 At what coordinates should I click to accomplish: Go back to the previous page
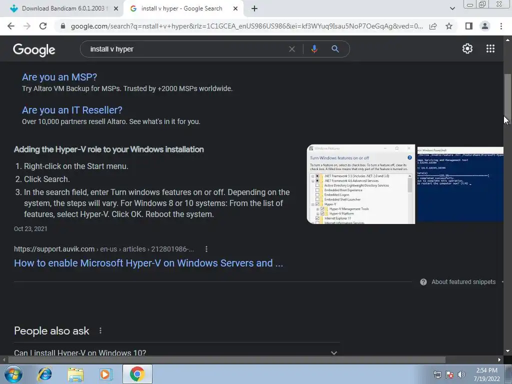(x=11, y=26)
